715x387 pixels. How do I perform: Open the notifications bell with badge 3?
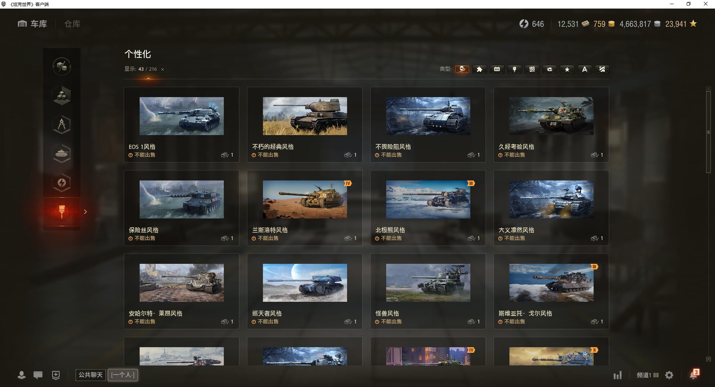693,374
